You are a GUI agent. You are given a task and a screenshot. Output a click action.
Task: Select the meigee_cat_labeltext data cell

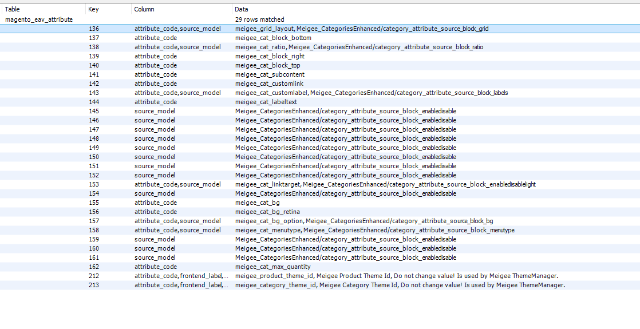[266, 102]
